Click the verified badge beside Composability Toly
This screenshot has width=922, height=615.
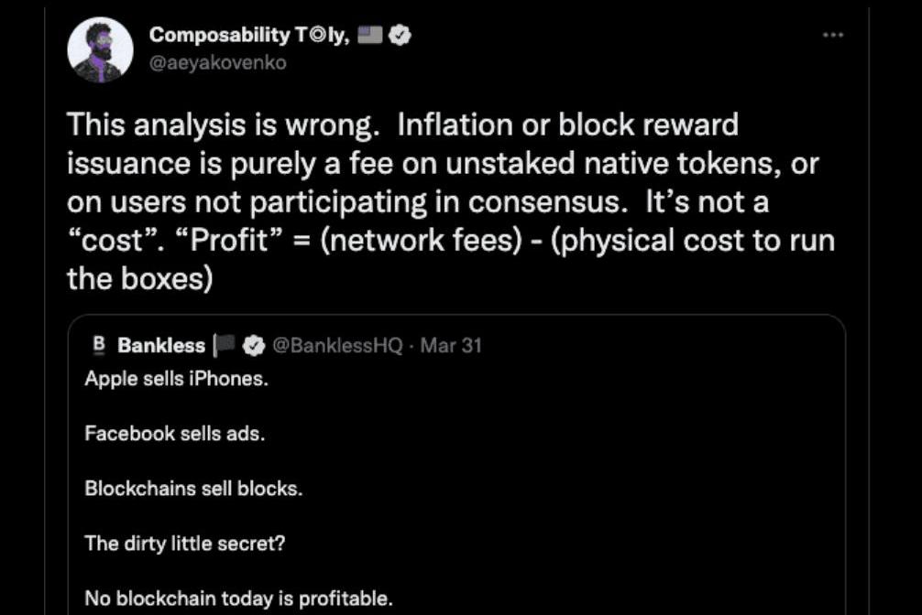tap(401, 36)
